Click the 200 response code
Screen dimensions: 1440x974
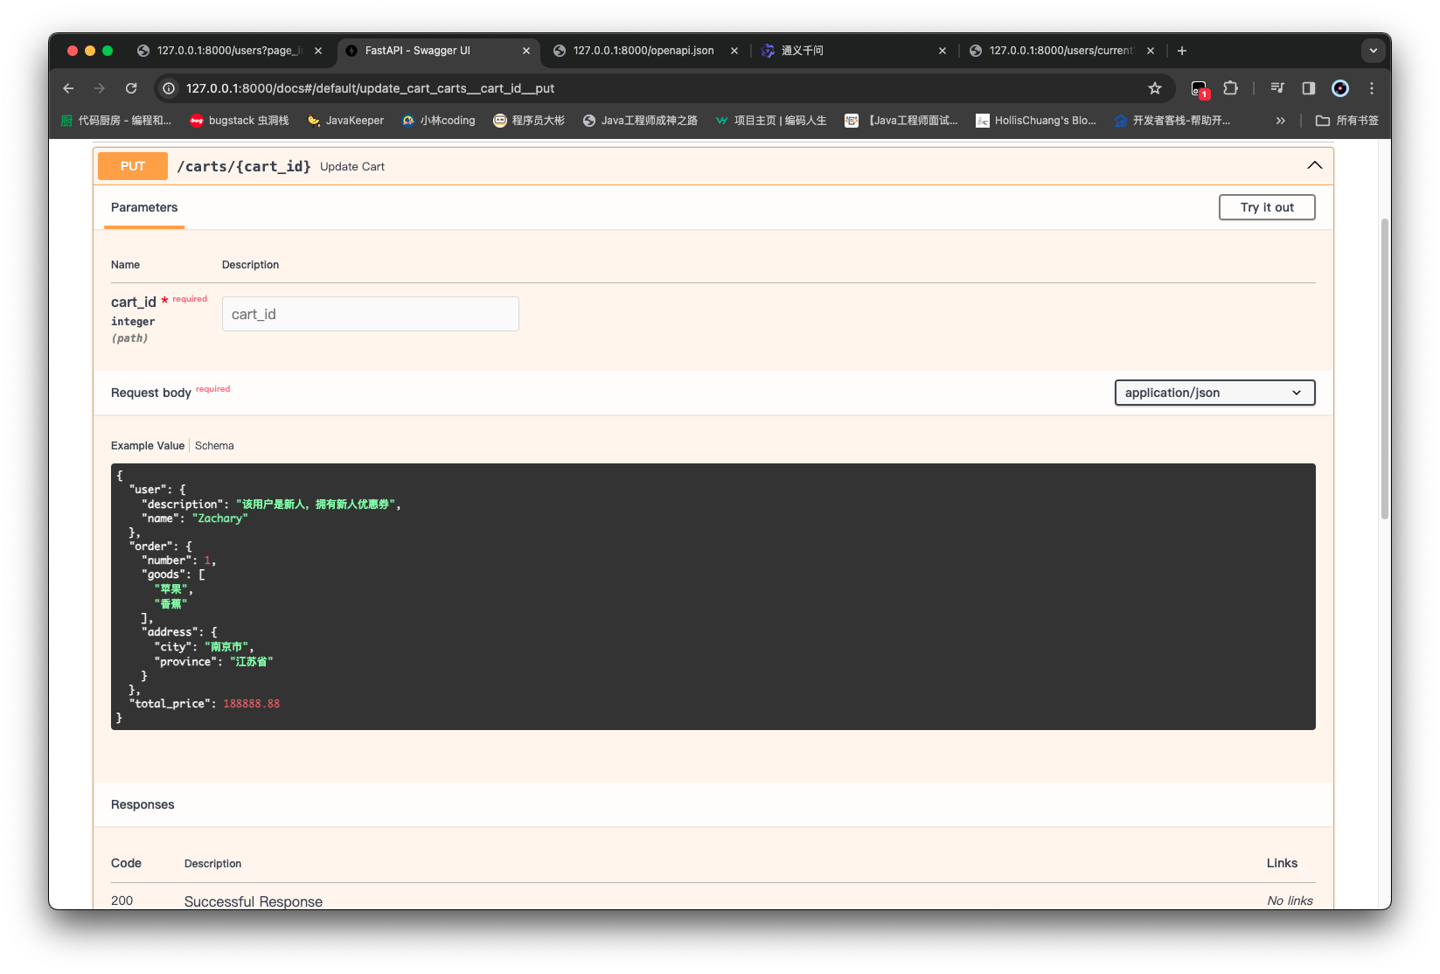point(122,901)
